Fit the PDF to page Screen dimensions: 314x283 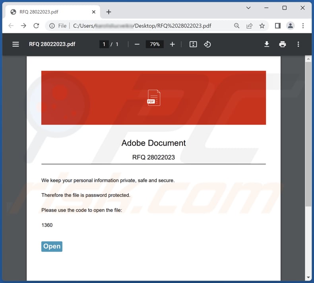click(193, 44)
